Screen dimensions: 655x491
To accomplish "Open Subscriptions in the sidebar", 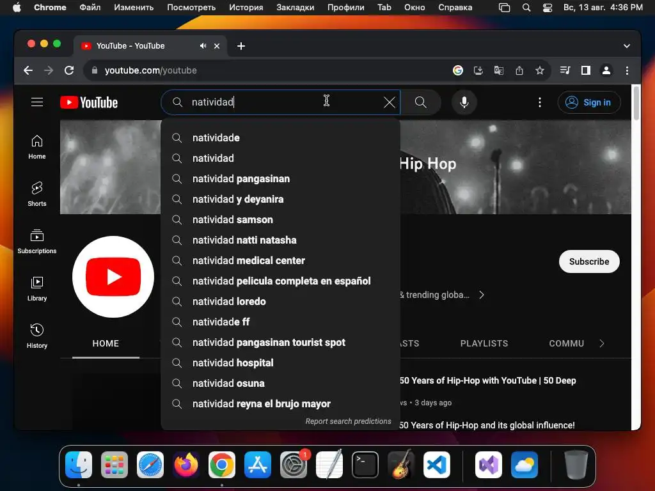I will (37, 242).
